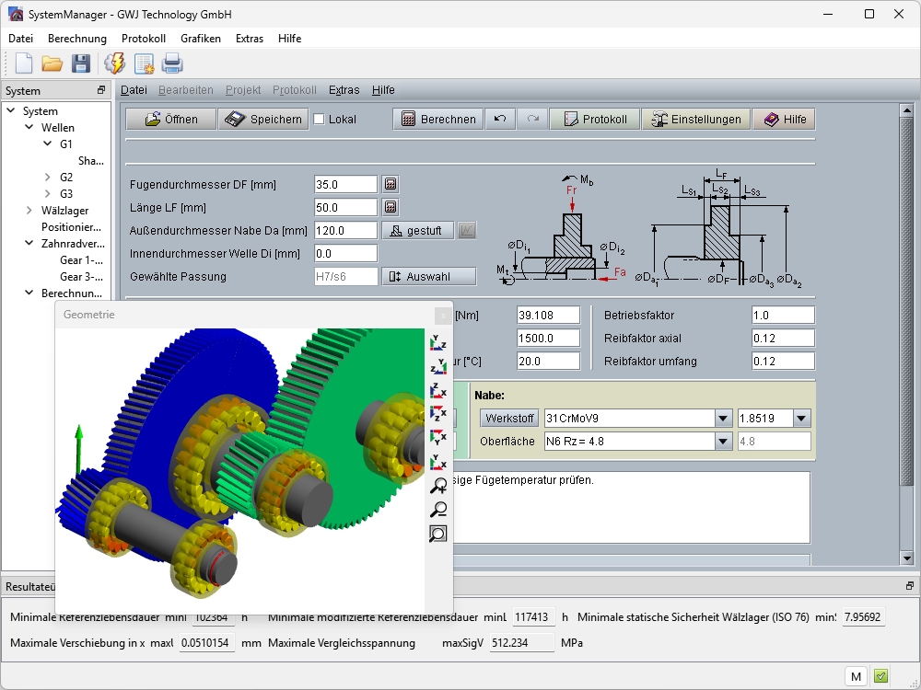Click the Reibfaktor axial input field
The image size is (921, 690).
pos(782,338)
